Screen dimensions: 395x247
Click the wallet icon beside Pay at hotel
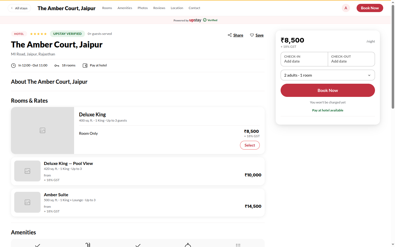[x=85, y=66]
